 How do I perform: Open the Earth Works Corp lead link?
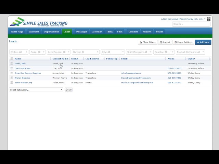coord(23,83)
